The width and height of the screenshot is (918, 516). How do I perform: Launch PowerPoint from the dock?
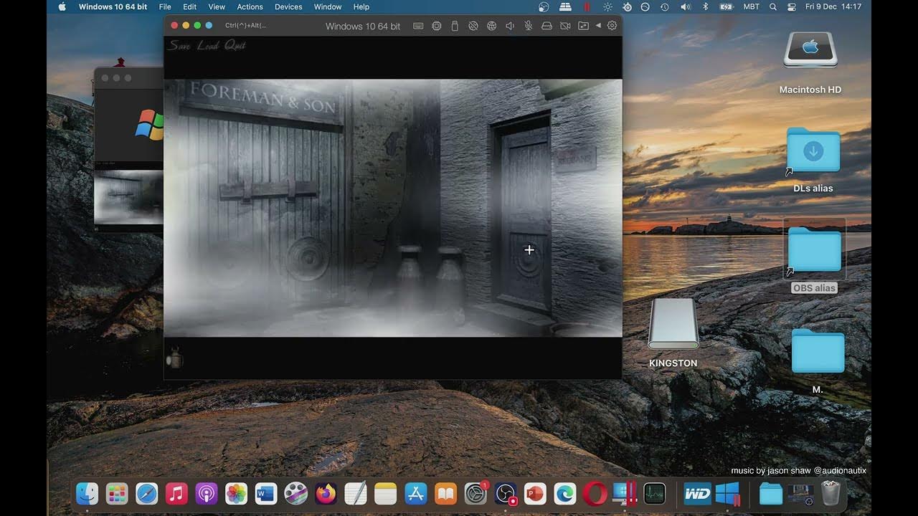point(535,493)
